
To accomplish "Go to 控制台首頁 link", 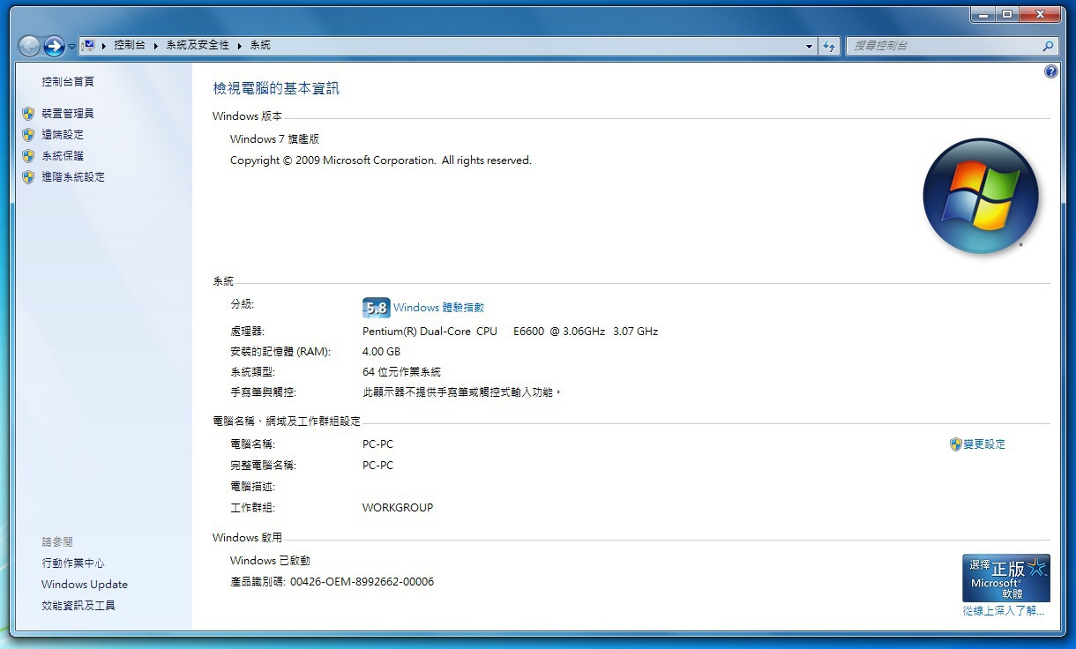I will point(68,82).
